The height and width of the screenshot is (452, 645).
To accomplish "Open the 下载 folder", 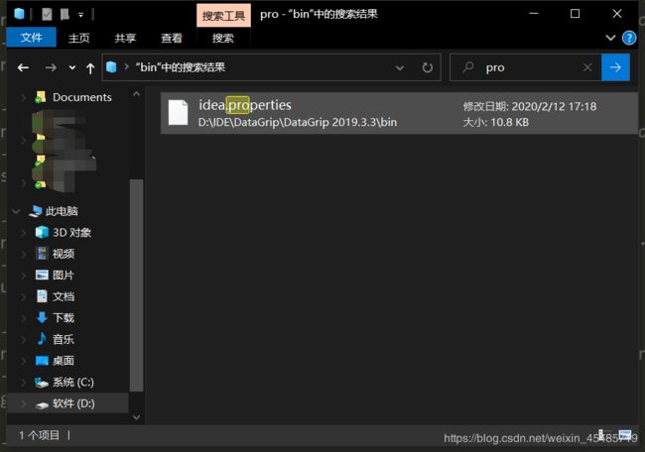I will (64, 318).
